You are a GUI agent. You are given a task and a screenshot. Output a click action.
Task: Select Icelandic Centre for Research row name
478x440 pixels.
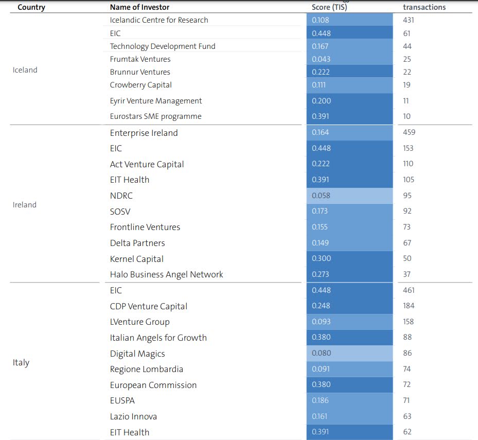159,20
